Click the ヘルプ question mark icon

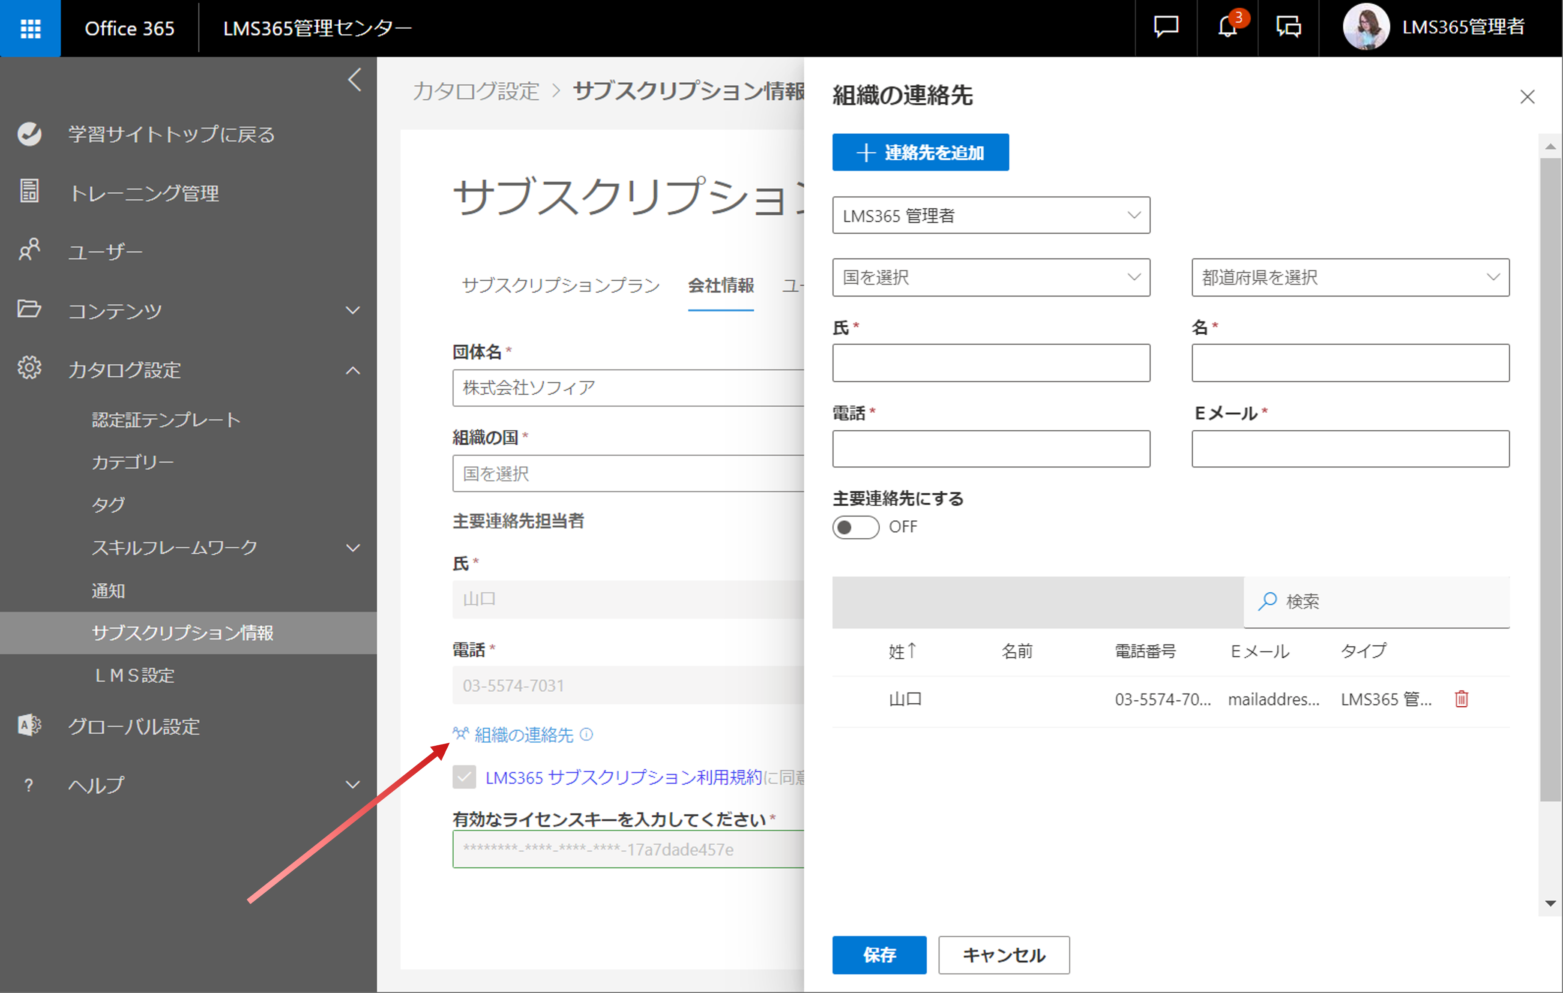pos(29,785)
